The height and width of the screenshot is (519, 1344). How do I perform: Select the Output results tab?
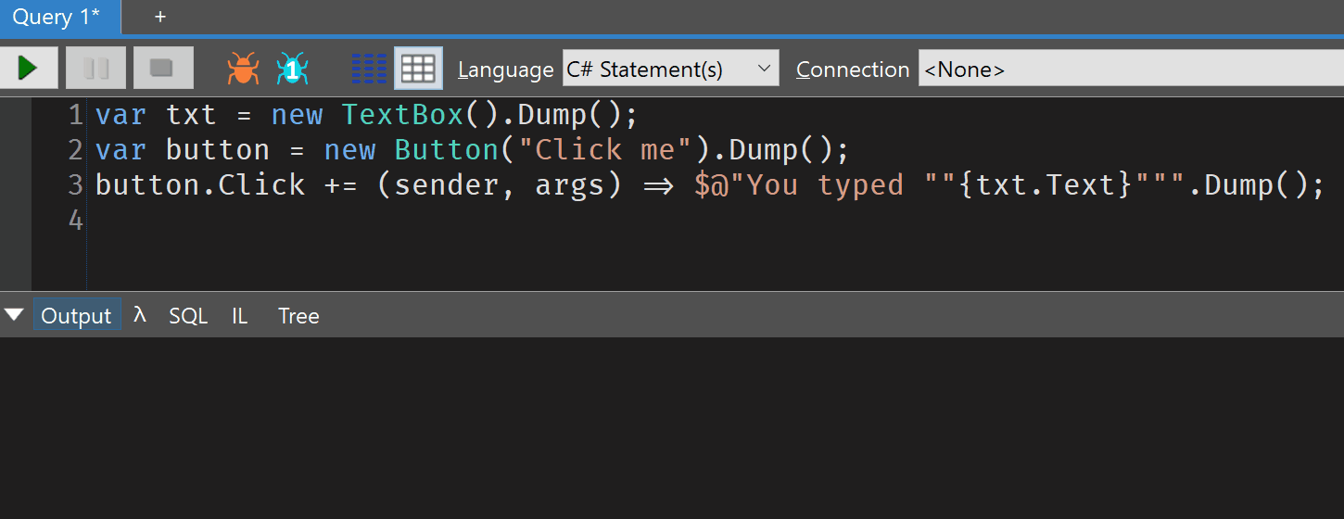76,316
